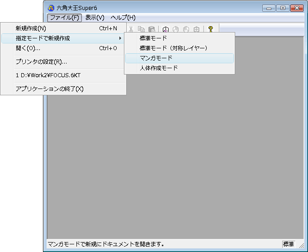The width and height of the screenshot is (308, 252).
Task: Click the resize grip in the window corner
Action: pyautogui.click(x=301, y=245)
